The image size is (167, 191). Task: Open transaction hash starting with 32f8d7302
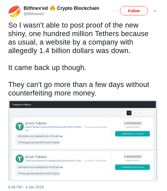coord(53,161)
